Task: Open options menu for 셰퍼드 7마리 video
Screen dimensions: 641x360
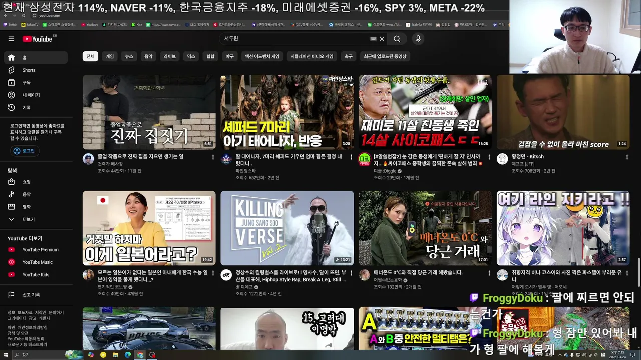Action: pyautogui.click(x=351, y=157)
